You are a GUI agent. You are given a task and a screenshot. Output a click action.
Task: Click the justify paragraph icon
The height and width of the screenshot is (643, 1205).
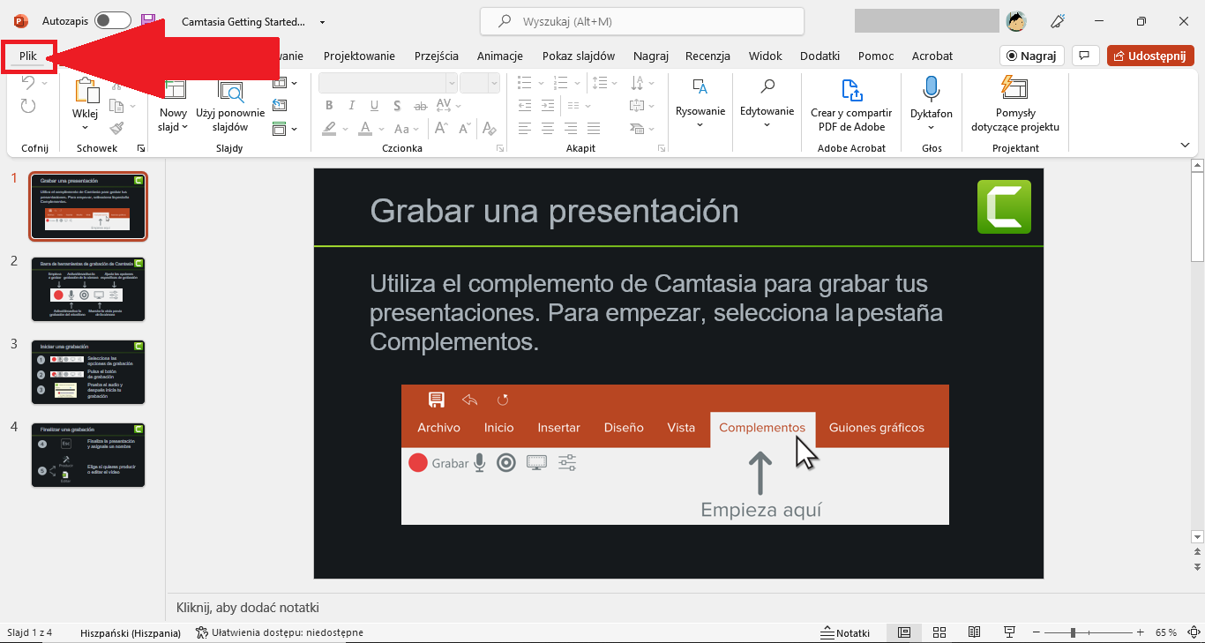[594, 129]
